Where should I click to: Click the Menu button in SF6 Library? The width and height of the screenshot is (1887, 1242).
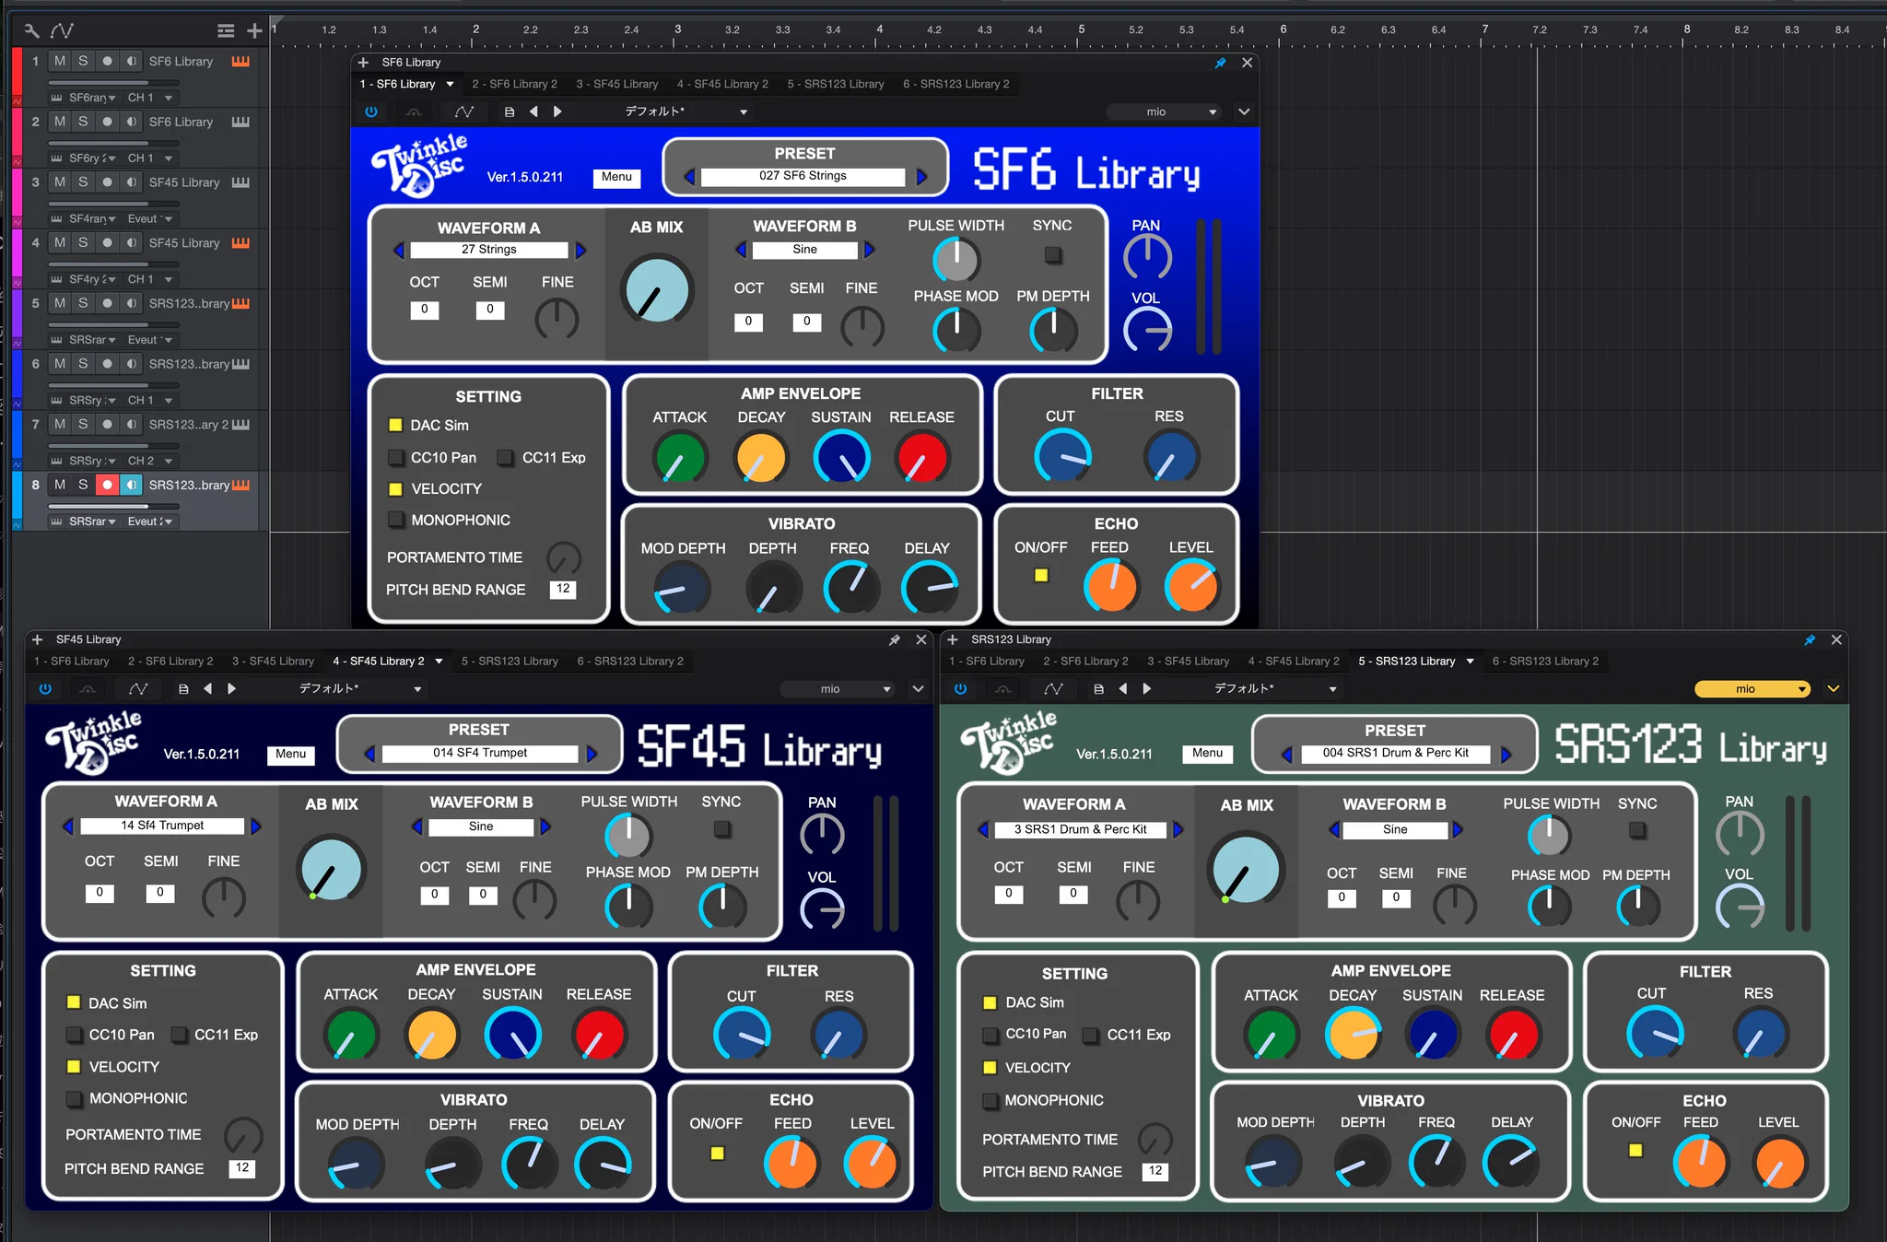coord(616,177)
